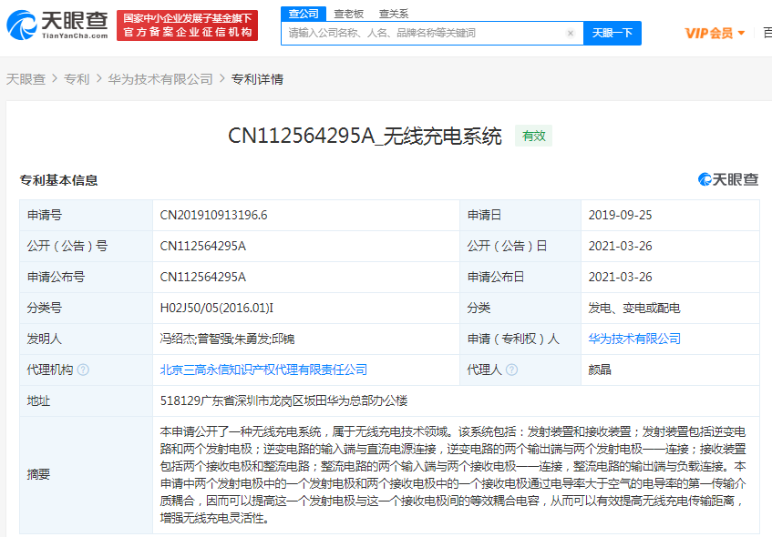Click the 天眼查 watermark logo at right
Image resolution: width=772 pixels, height=537 pixels.
pyautogui.click(x=728, y=179)
